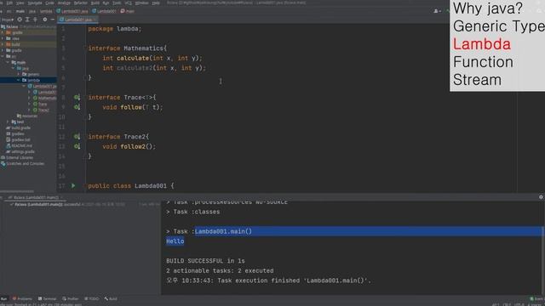This screenshot has height=306, width=545.
Task: Select the resources folder
Action: coord(27,116)
